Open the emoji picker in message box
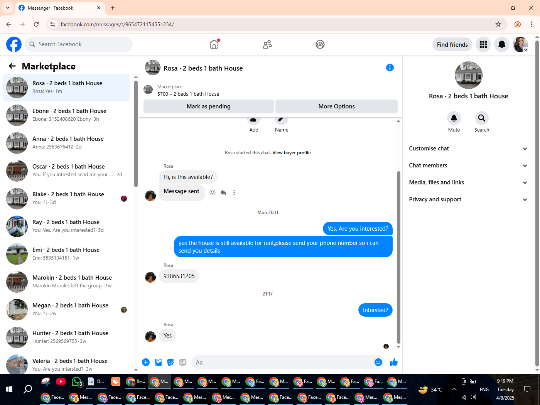The height and width of the screenshot is (405, 540). tap(378, 362)
